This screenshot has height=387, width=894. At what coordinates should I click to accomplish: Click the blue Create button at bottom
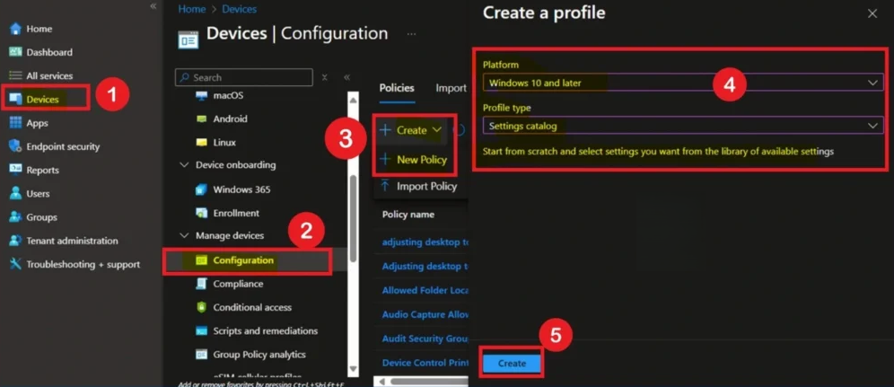point(512,363)
